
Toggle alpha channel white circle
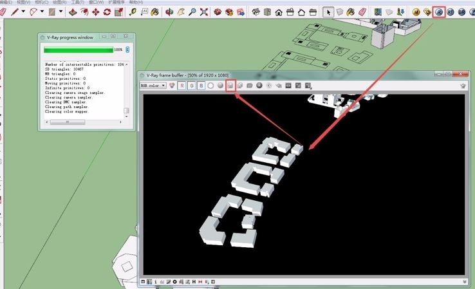tap(210, 86)
